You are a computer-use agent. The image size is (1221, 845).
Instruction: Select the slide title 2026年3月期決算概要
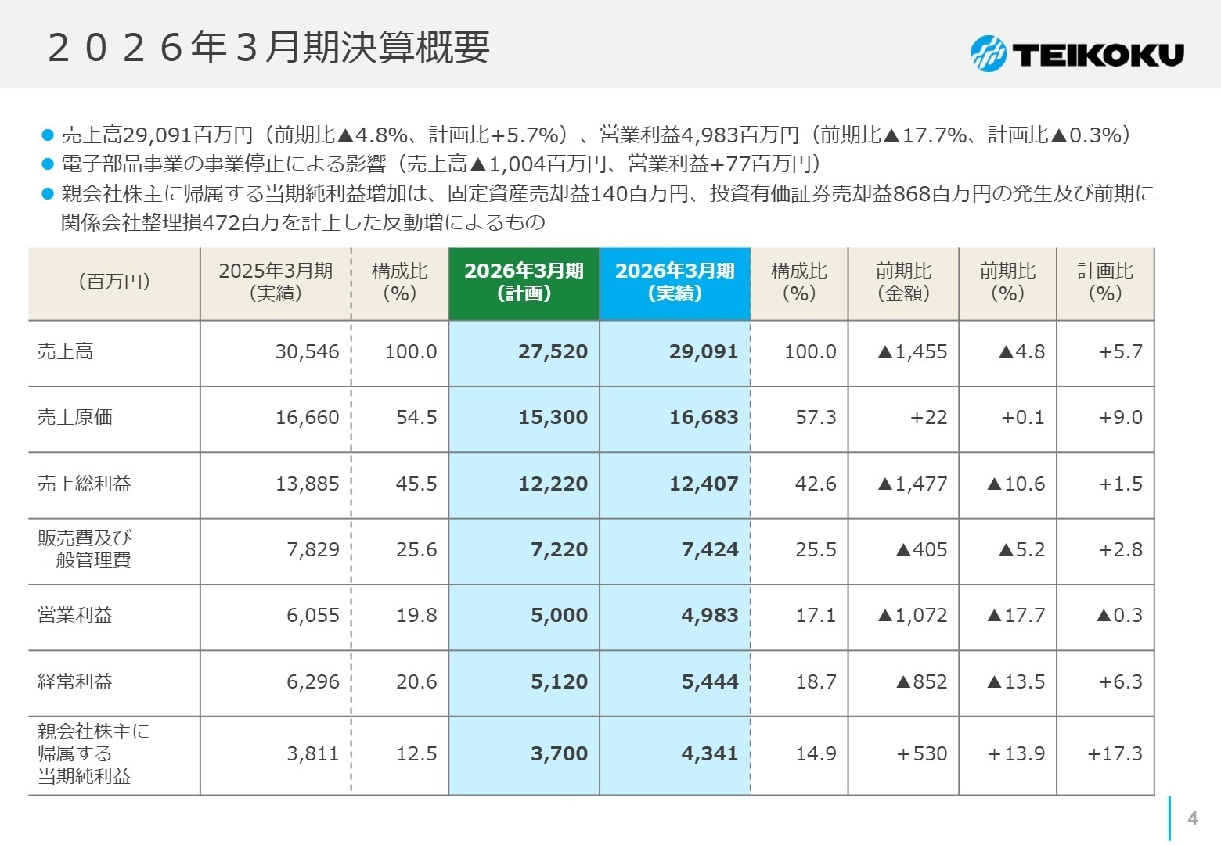point(268,47)
